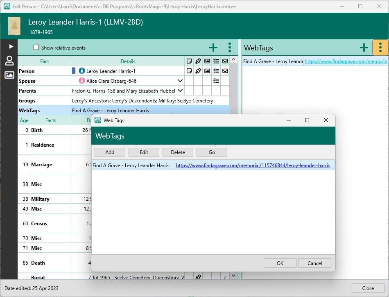Click the person icon in left sidebar

click(9, 61)
